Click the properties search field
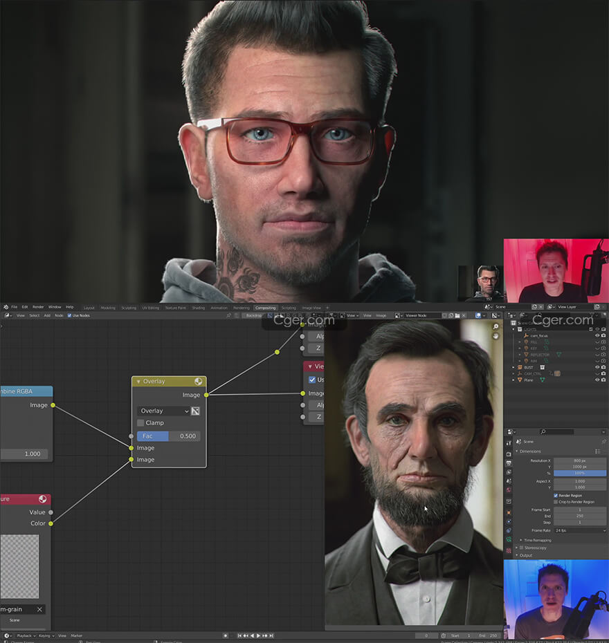Screen dimensions: 609x643 click(556, 431)
